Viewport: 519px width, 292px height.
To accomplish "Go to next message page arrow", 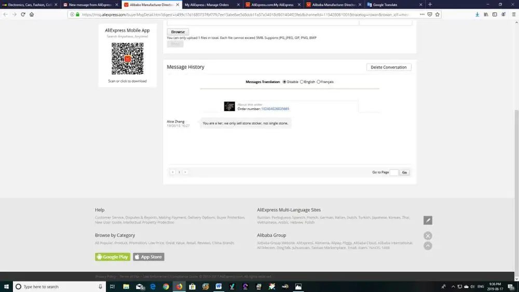I will pyautogui.click(x=185, y=172).
